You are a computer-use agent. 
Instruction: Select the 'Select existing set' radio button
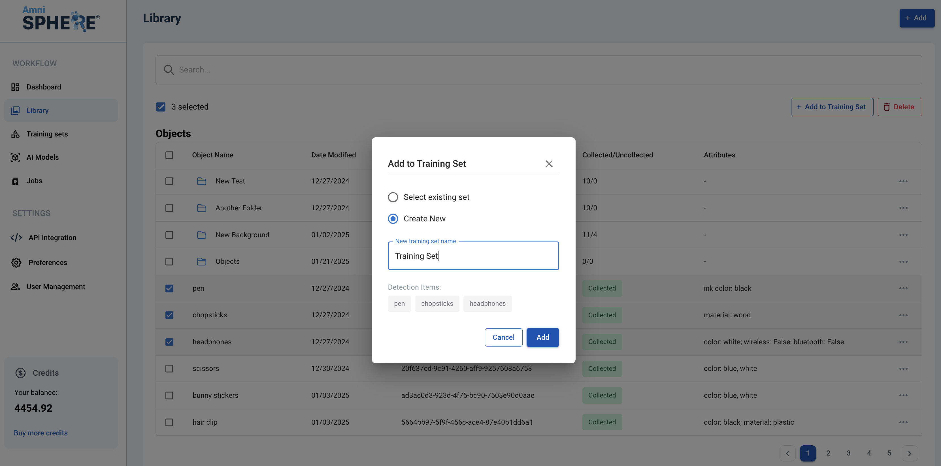tap(393, 197)
